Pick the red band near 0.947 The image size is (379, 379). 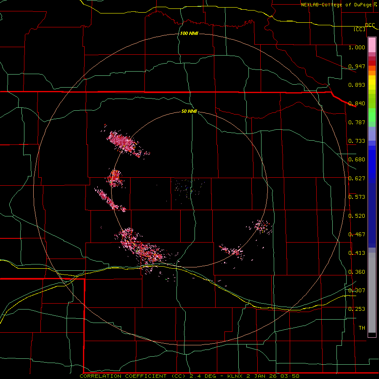coord(372,63)
